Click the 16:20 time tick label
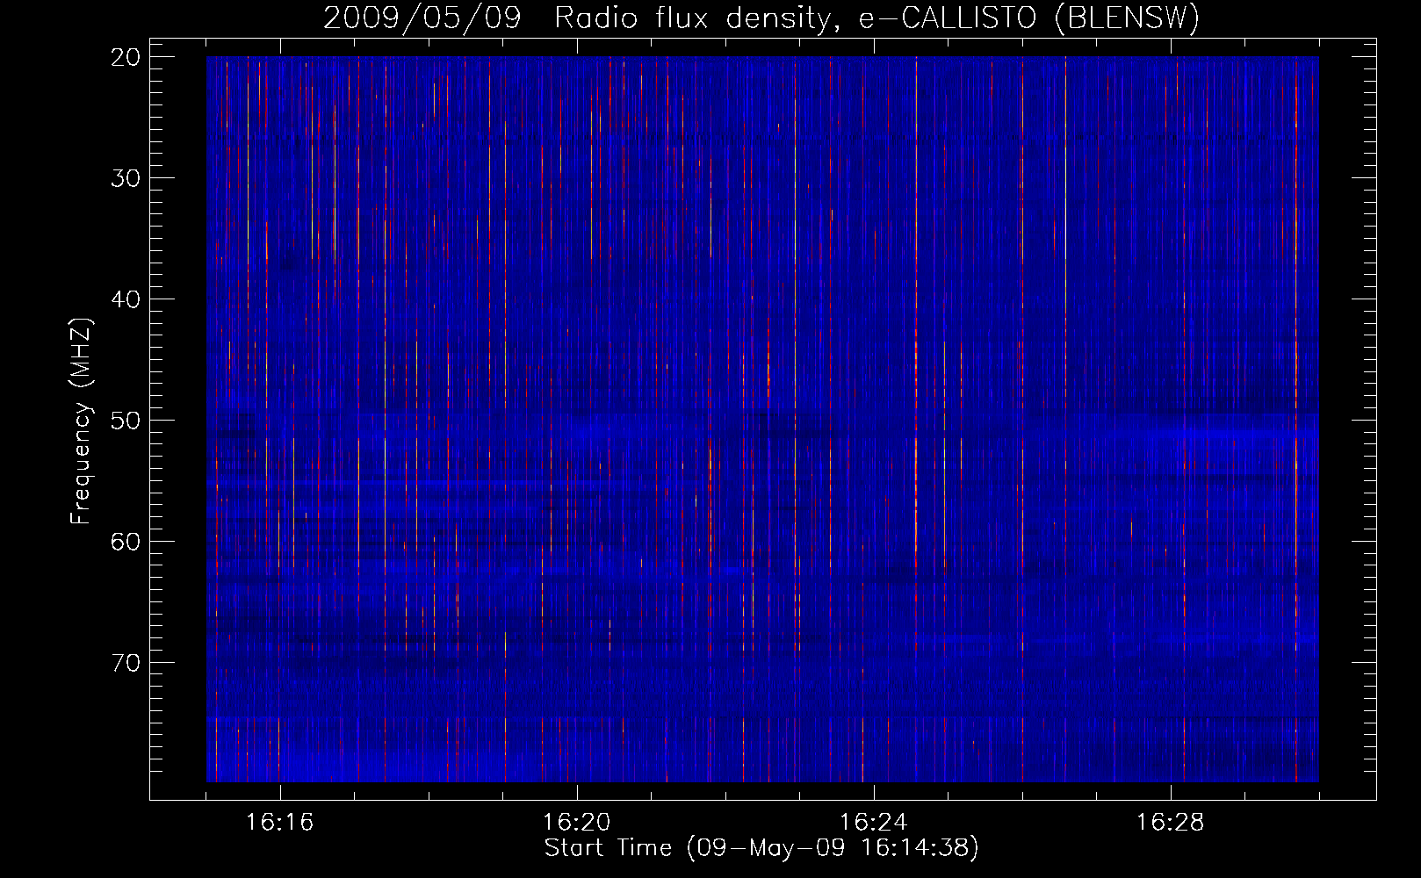The width and height of the screenshot is (1421, 878). 577,822
